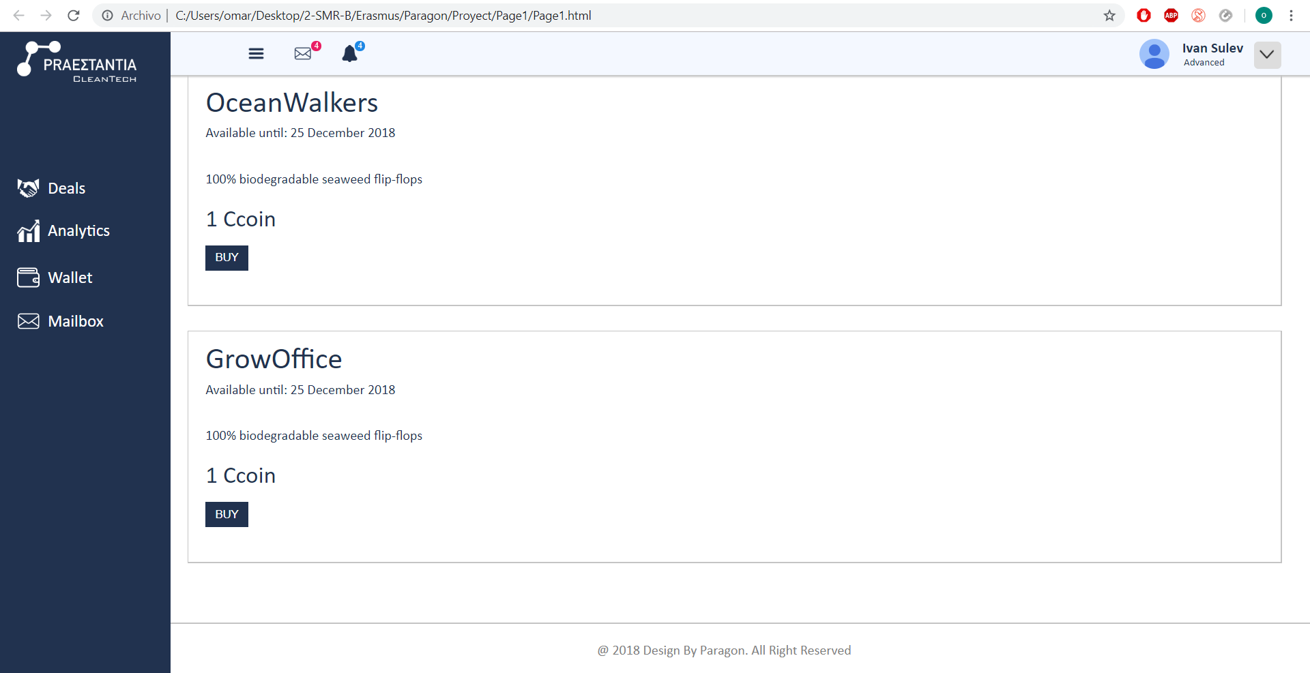Click the Praestantia CleanTech logo

click(x=77, y=61)
